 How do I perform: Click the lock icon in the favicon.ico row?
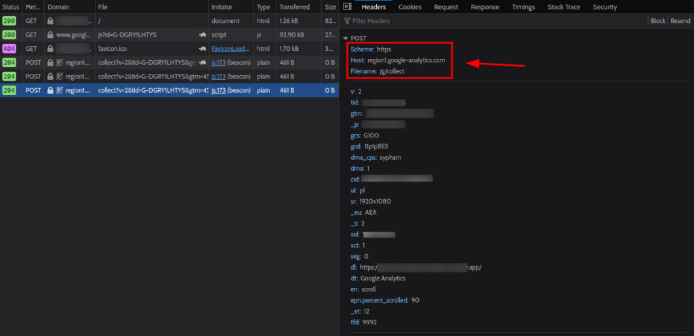(x=50, y=49)
